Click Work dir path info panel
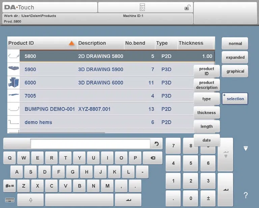This screenshot has height=208, width=259. coord(97,19)
